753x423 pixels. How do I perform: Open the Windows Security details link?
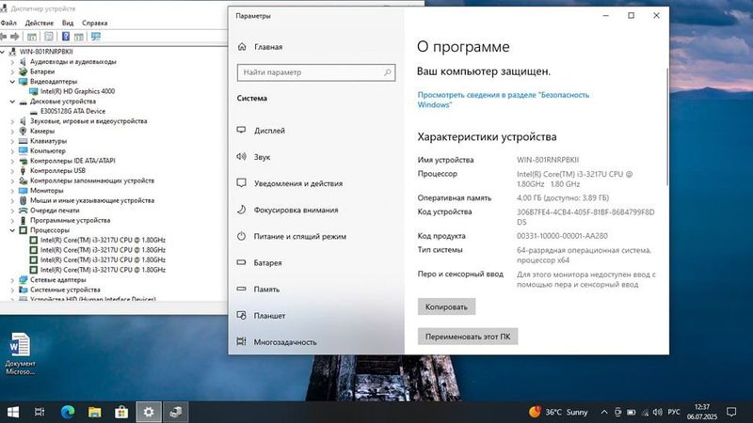click(x=503, y=100)
